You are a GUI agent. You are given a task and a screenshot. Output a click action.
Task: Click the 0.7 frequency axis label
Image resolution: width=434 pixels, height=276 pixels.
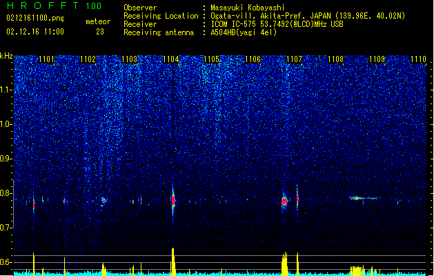6,228
